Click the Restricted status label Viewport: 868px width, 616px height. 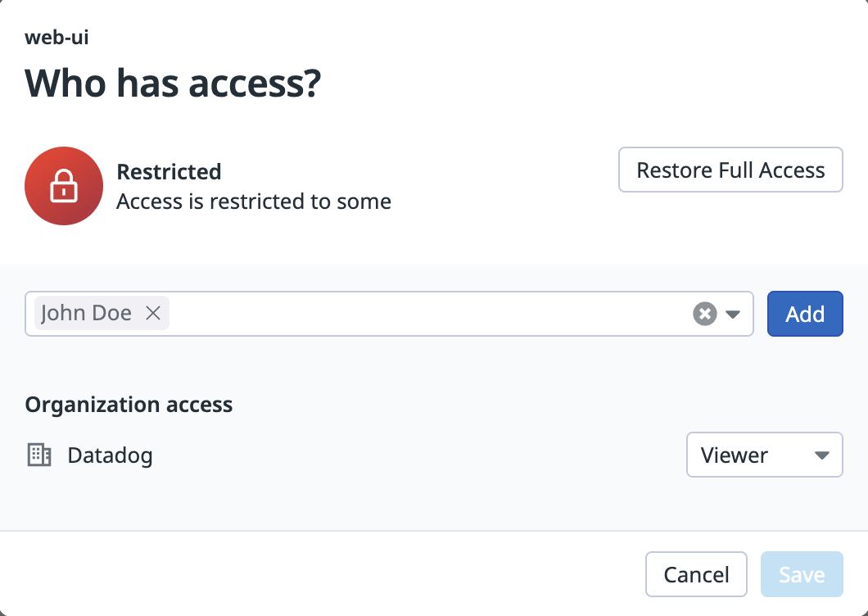[x=169, y=172]
